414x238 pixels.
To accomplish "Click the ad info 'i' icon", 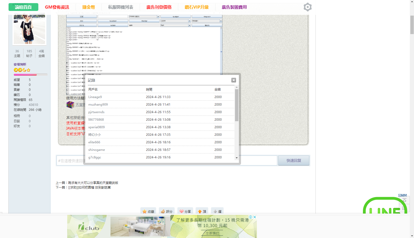I will [251, 217].
